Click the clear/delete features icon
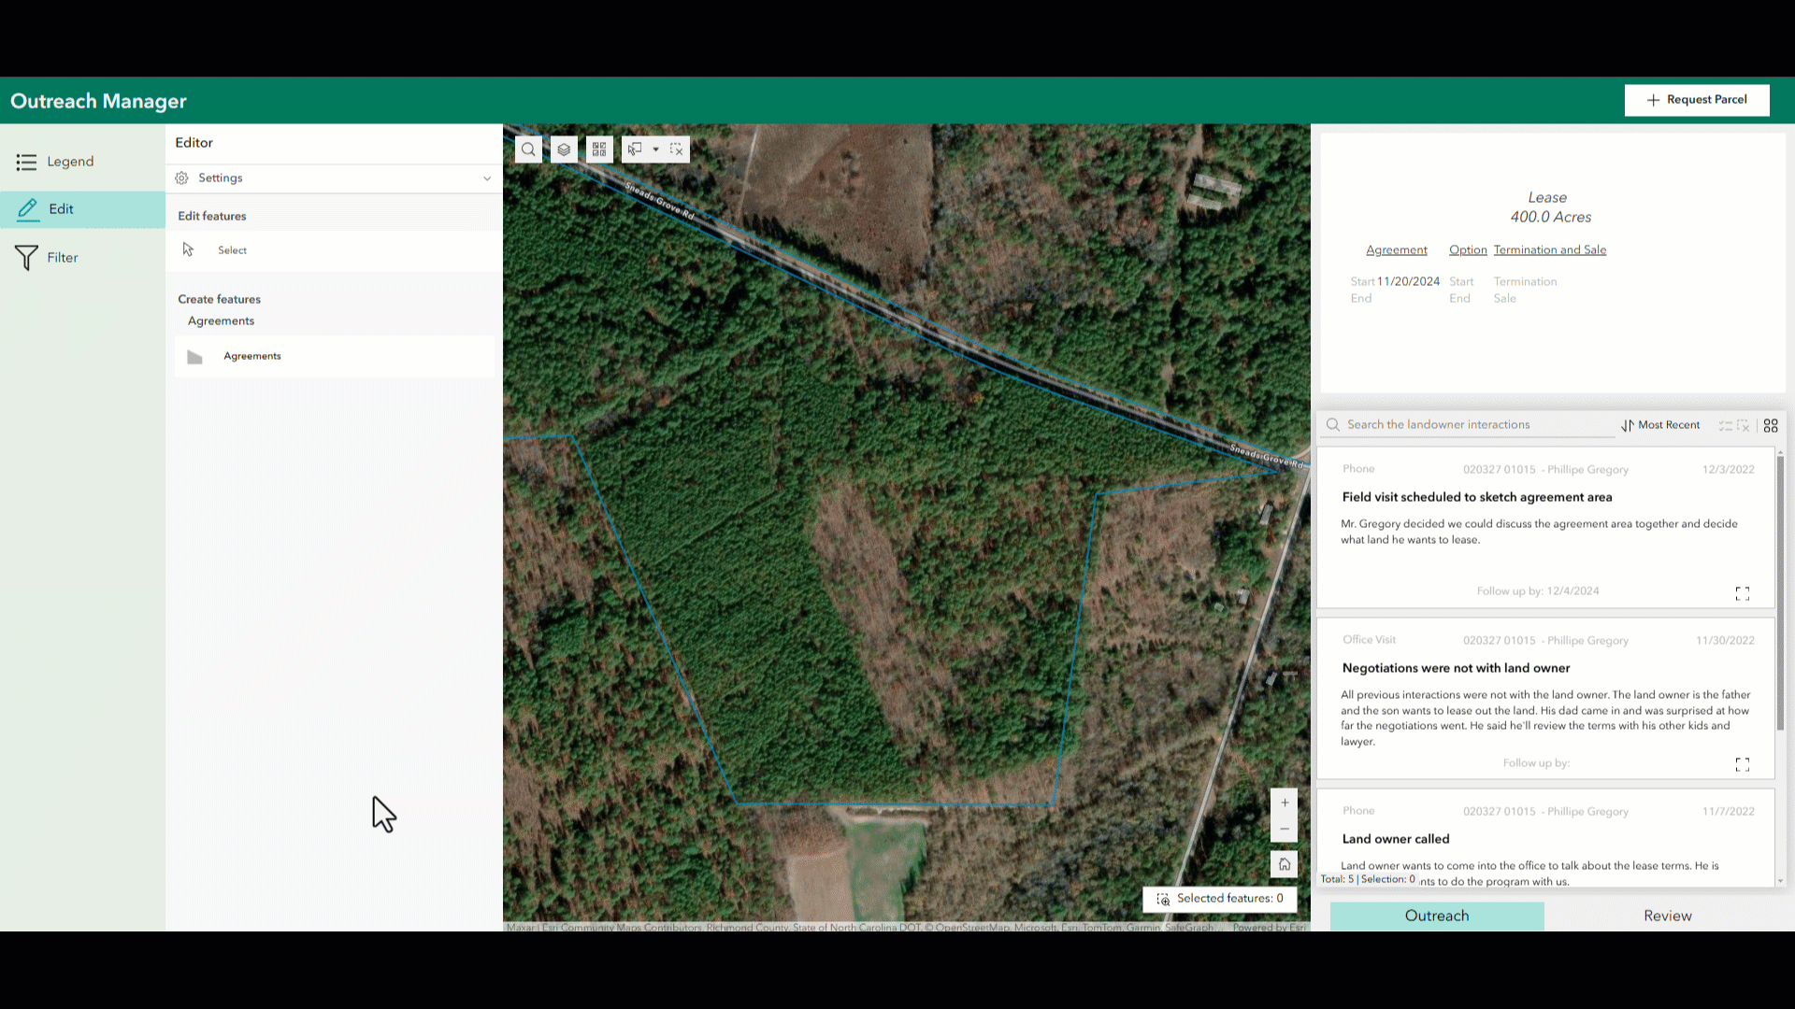 [676, 149]
